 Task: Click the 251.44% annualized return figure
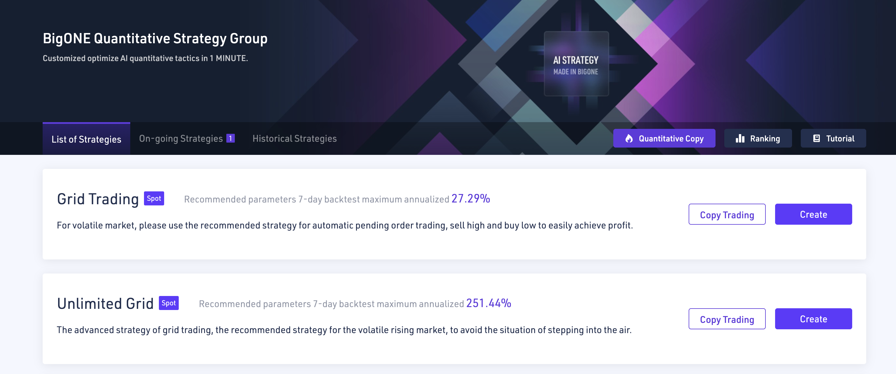click(x=488, y=303)
